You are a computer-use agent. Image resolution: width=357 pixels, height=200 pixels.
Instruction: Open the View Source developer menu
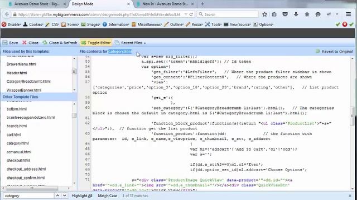(x=237, y=24)
